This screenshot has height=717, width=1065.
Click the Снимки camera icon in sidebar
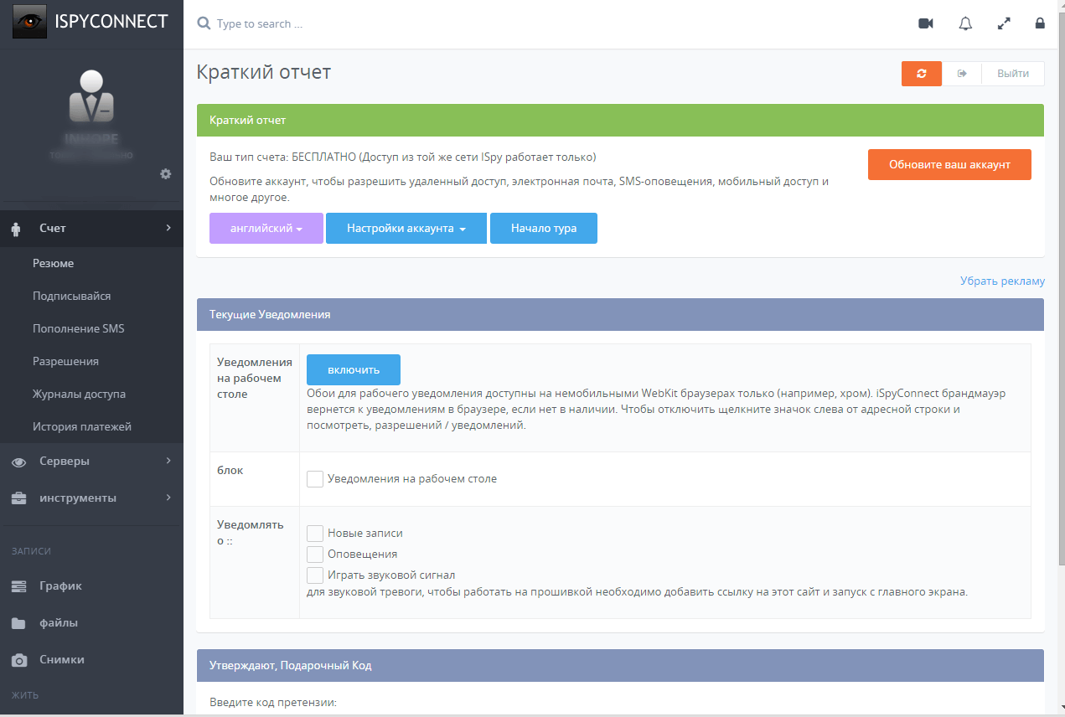(18, 660)
